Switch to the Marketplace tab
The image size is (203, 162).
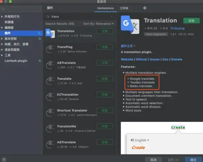(106, 8)
